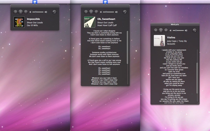This screenshot has width=210, height=131.
Task: Click low volume icon in Impossible player
Action: [x=30, y=12]
